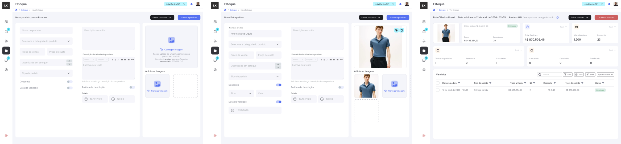Click clock icon in left screen's 12H00 field

coord(113,99)
